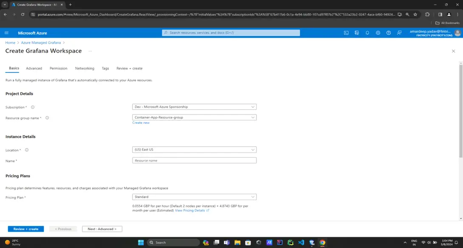This screenshot has height=248, width=463.
Task: Open the View Pricing Details link
Action: tap(192, 211)
